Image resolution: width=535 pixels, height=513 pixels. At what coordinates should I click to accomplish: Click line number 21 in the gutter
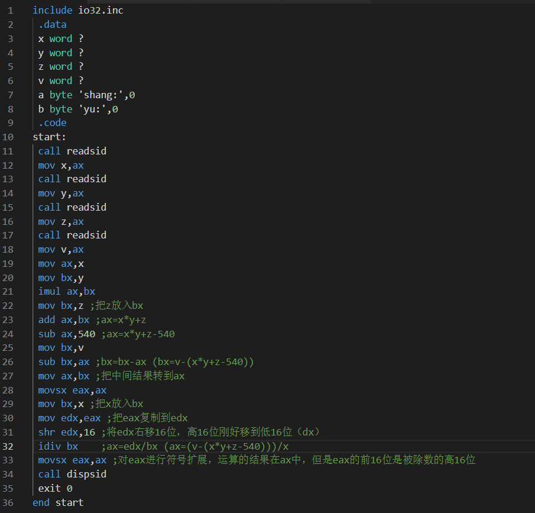coord(8,292)
